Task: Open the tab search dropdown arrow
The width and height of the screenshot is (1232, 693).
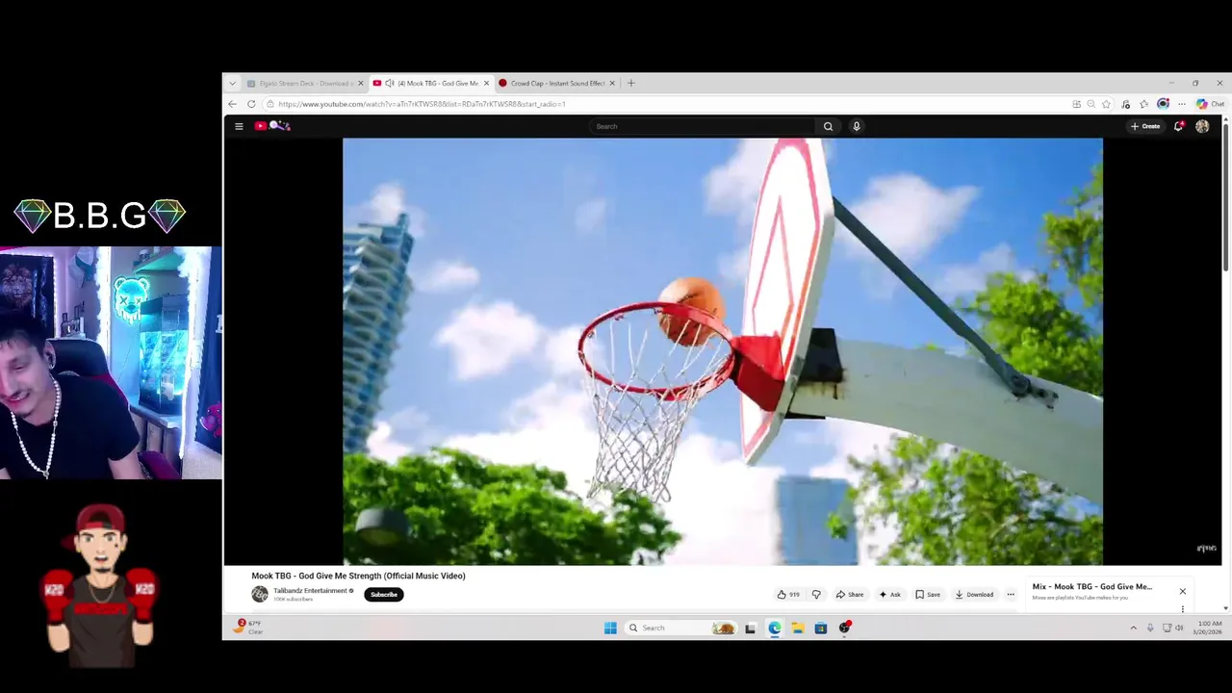Action: click(232, 83)
